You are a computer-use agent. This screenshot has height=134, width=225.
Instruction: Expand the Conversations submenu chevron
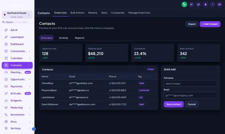click(x=30, y=51)
